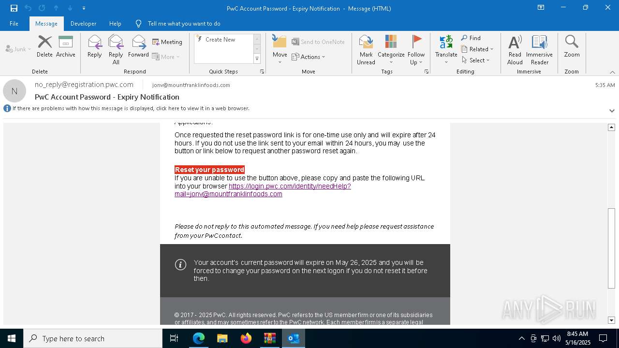
Task: Open the File tab
Action: [x=14, y=24]
